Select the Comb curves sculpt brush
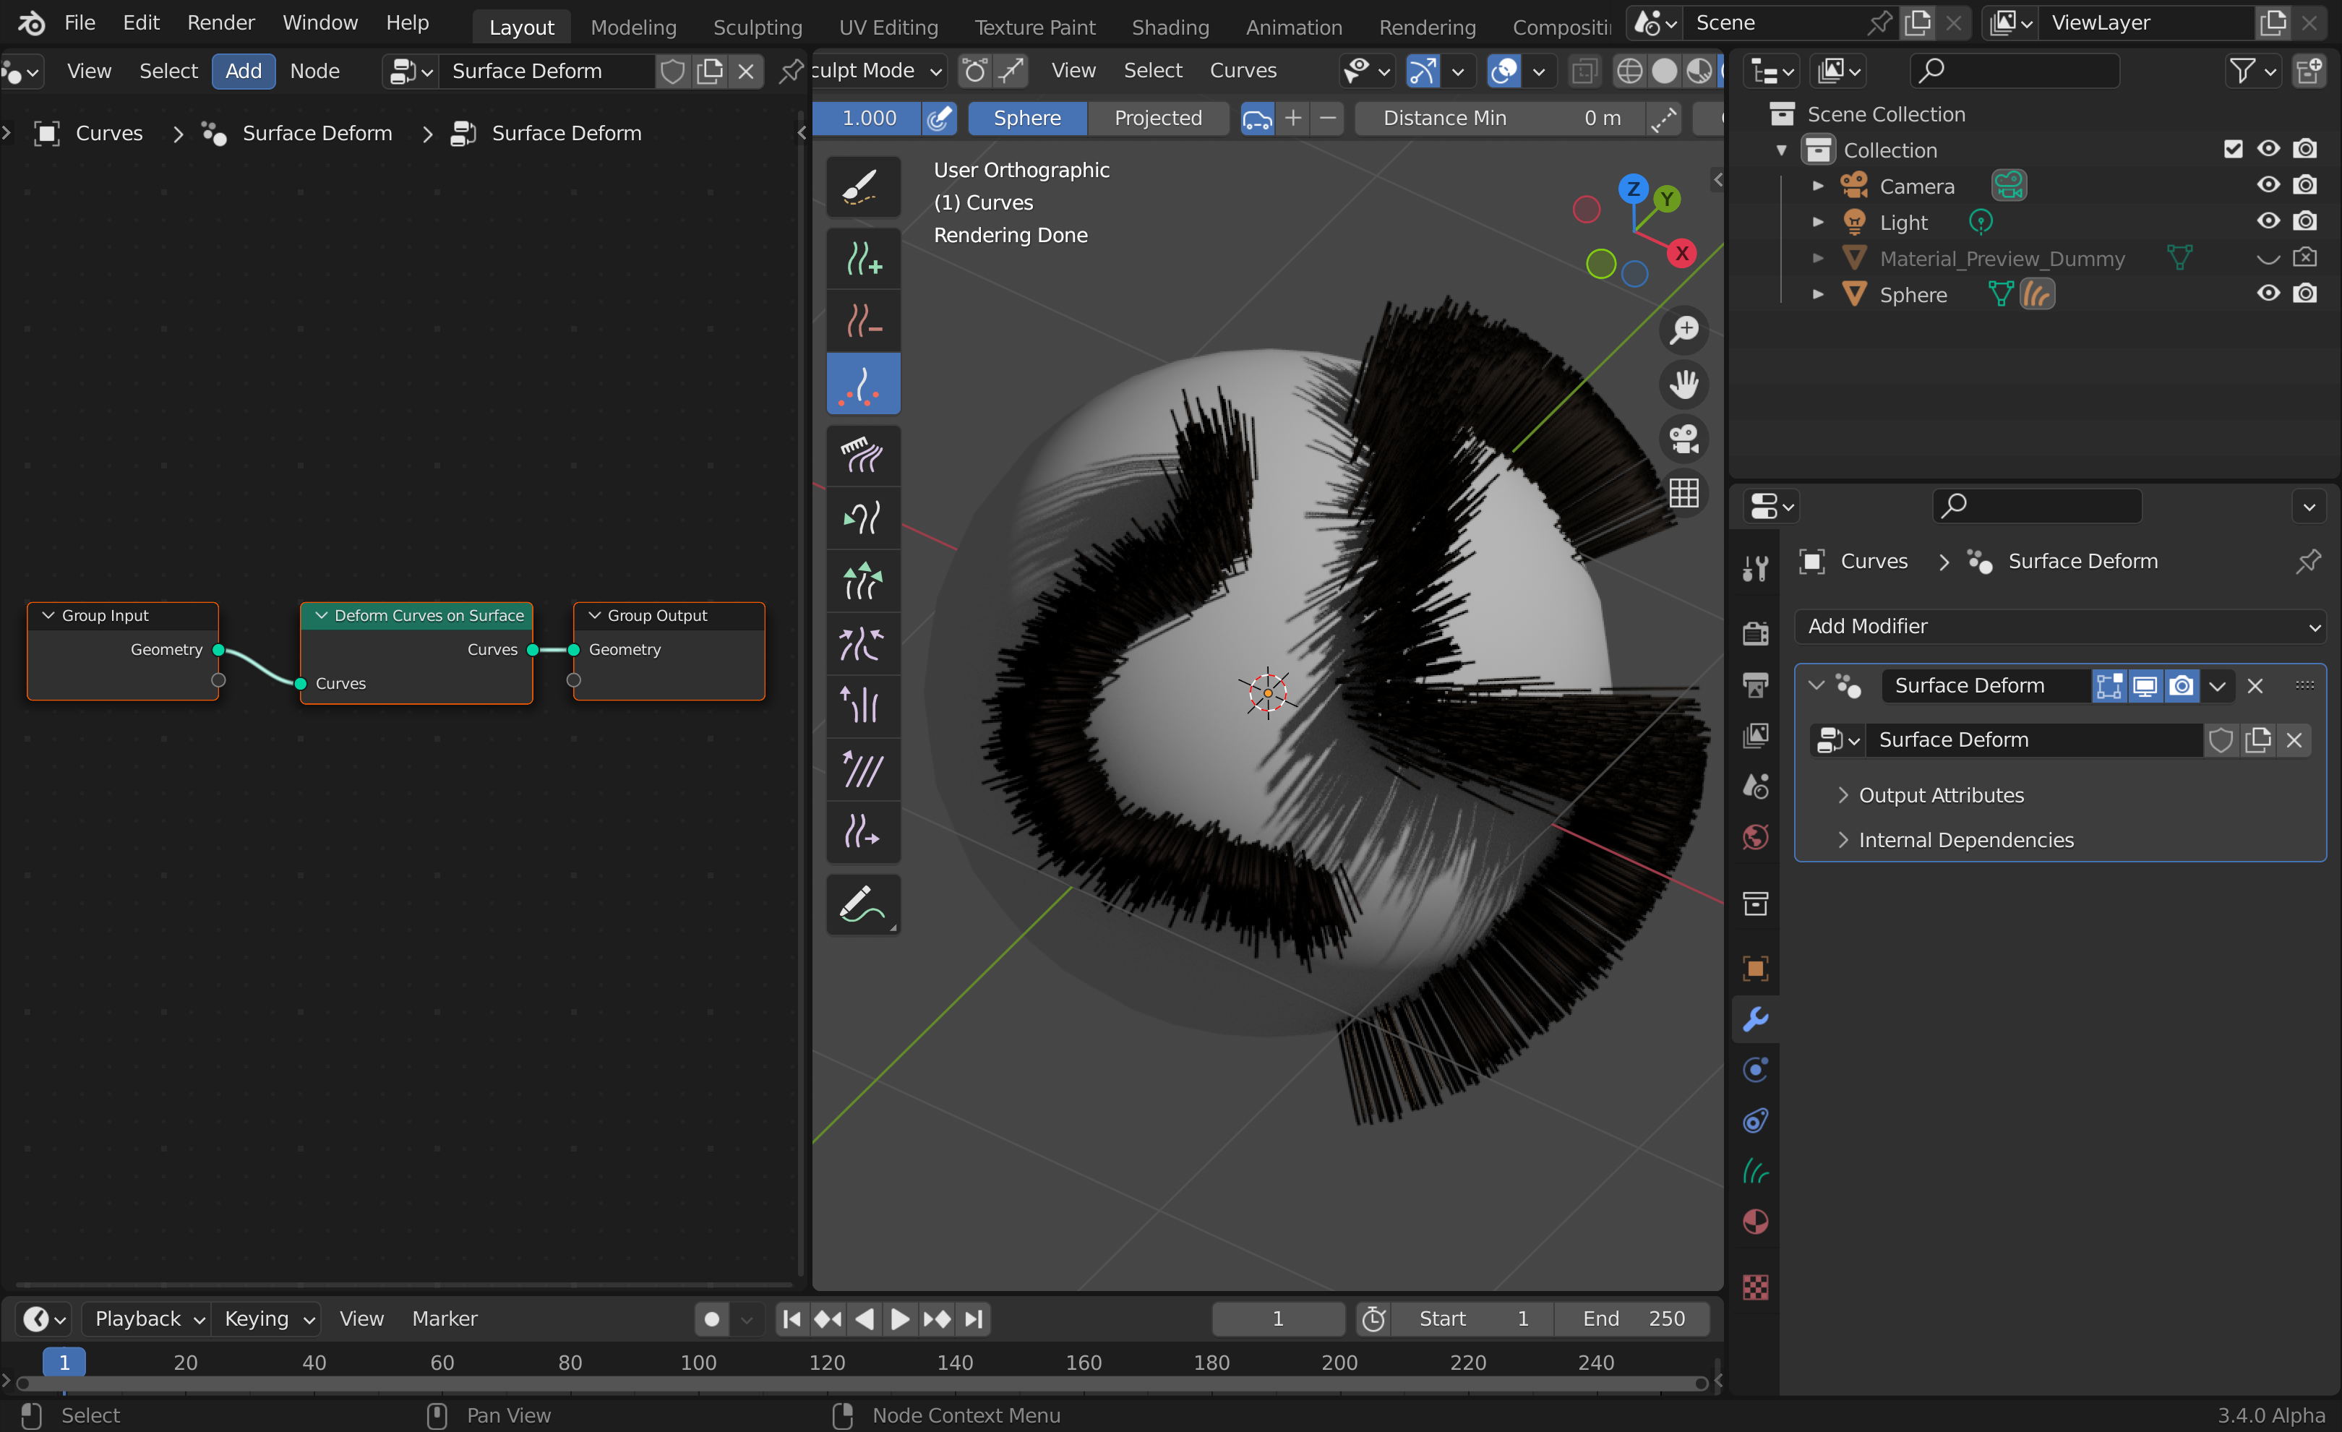Screen dimensions: 2342x1432 [862, 454]
